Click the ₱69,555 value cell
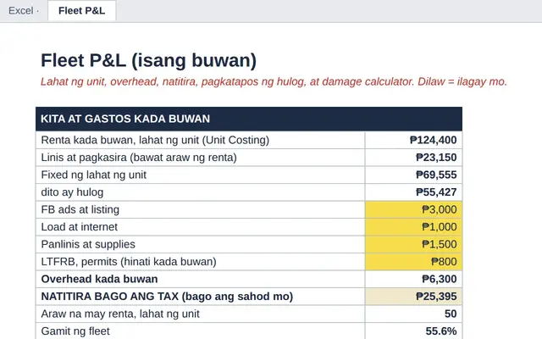Screen dimensions: 542x339 414,175
